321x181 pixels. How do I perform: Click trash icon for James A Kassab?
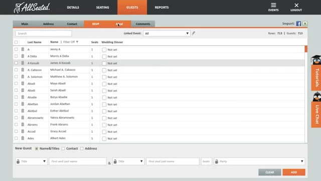coord(23,63)
